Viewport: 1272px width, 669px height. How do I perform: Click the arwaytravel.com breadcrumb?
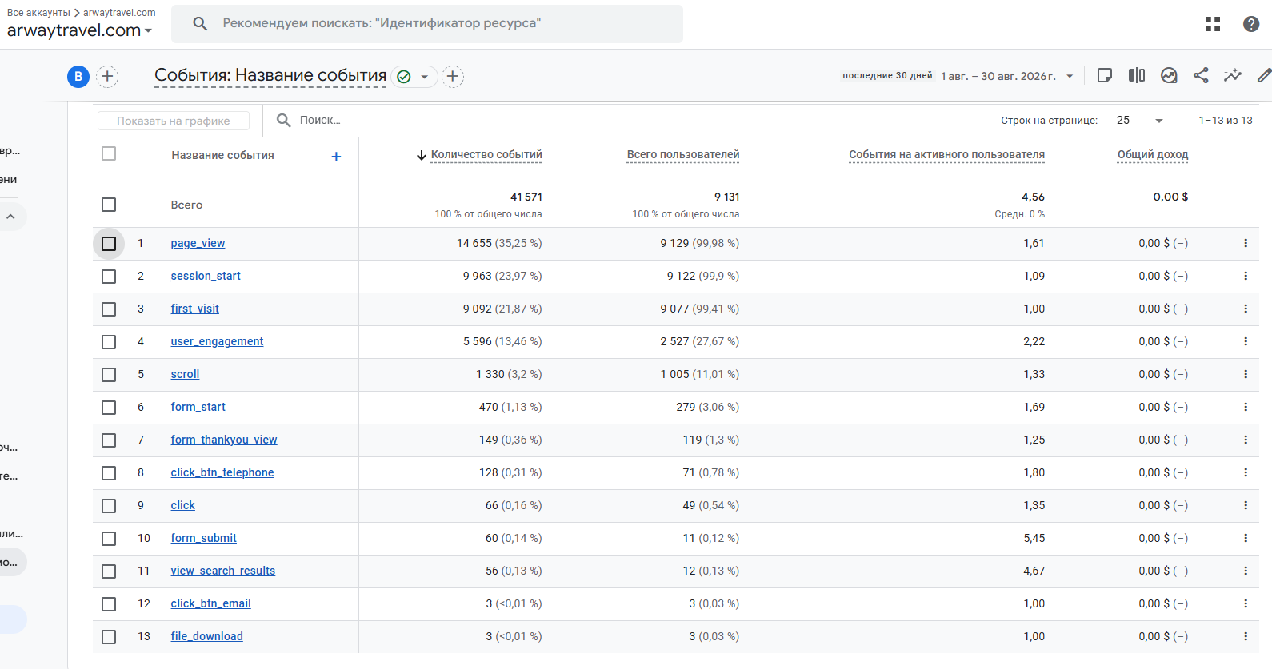click(119, 13)
